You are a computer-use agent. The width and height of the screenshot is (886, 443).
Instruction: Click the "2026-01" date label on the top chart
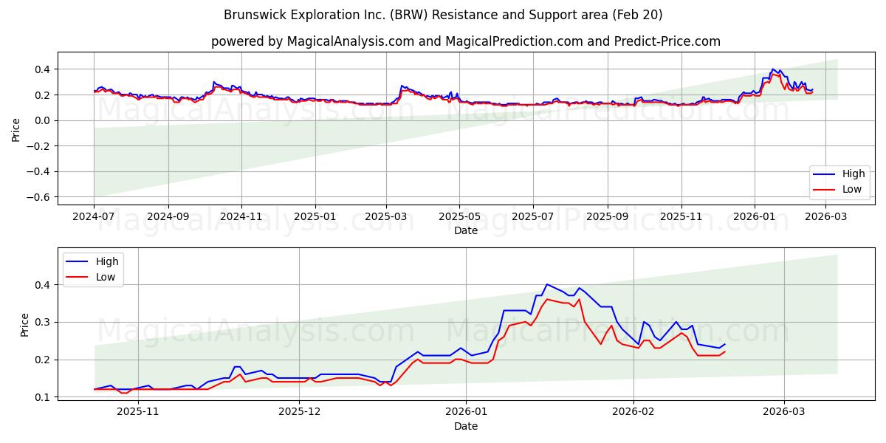tap(755, 216)
